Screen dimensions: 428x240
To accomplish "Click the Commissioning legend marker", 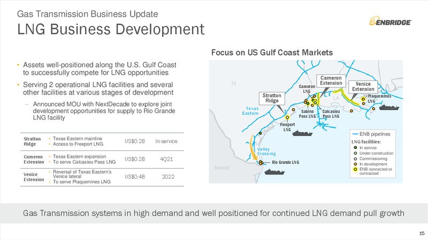I will [355, 158].
